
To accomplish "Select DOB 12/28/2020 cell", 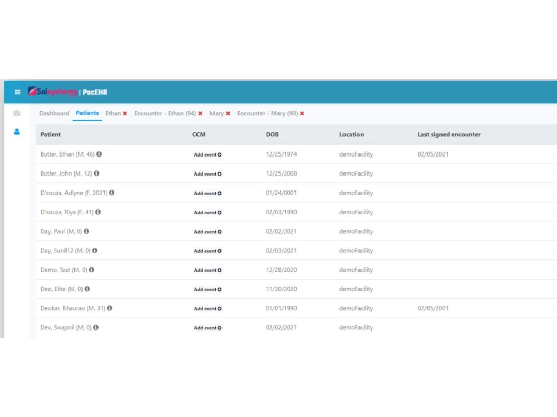I will click(x=281, y=270).
